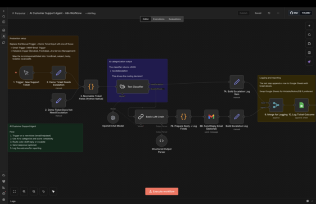This screenshot has width=316, height=204.
Task: Select the Normalize Ticket Fields code node
Action: pyautogui.click(x=91, y=87)
